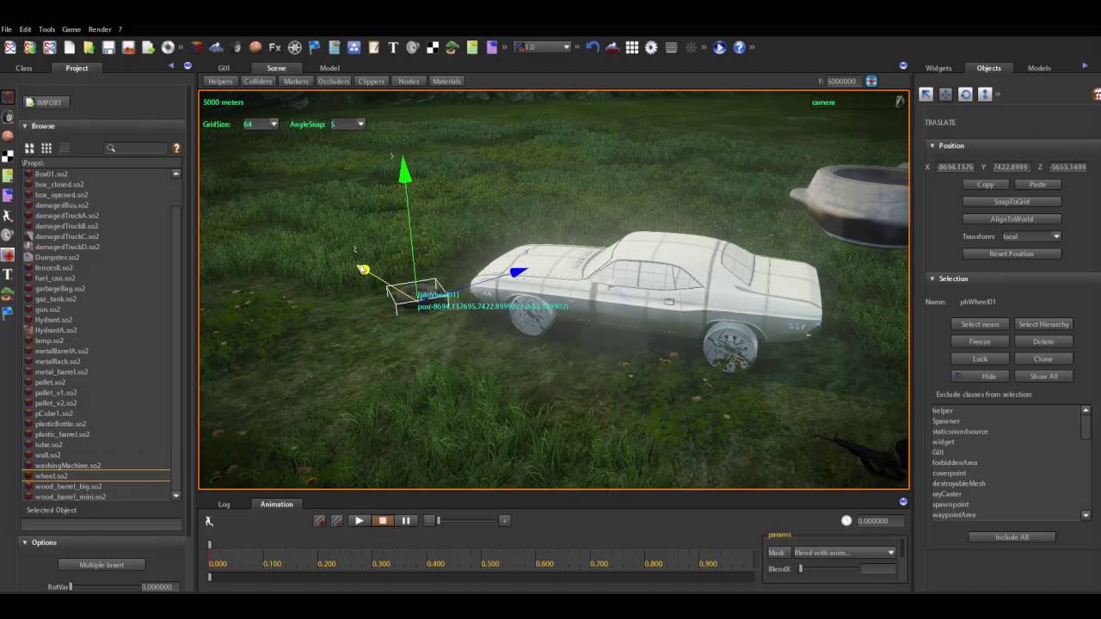The height and width of the screenshot is (619, 1101).
Task: Click the red 3D cube icon in toolbar
Action: point(197,47)
